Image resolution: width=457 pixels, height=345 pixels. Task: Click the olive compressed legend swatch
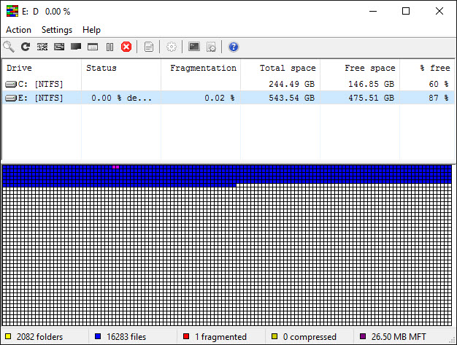(x=274, y=336)
